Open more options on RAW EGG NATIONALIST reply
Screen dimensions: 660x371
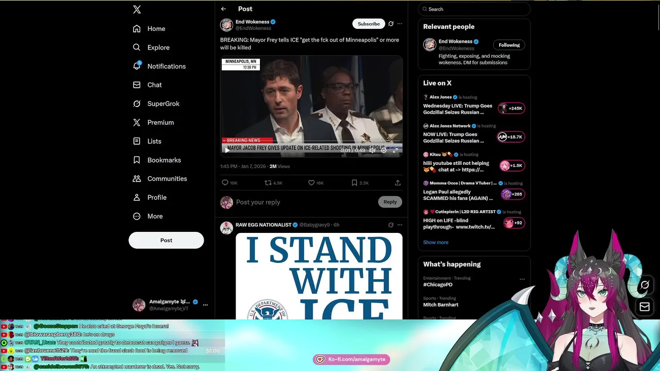pos(400,225)
